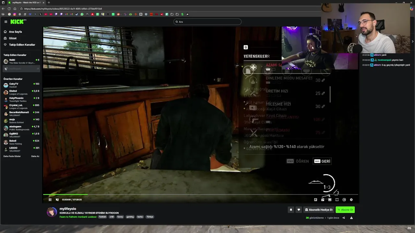Open the Steam bookmark

click(77, 14)
